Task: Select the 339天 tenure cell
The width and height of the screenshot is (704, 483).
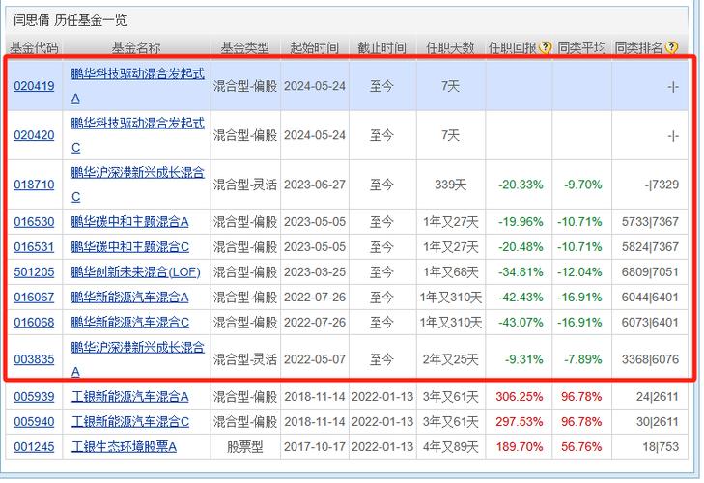Action: 450,185
